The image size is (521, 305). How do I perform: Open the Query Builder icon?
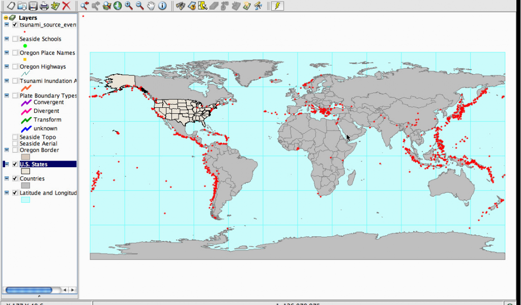[191, 6]
